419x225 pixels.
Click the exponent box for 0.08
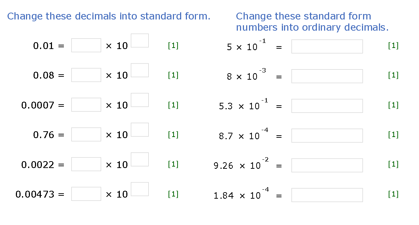(140, 70)
